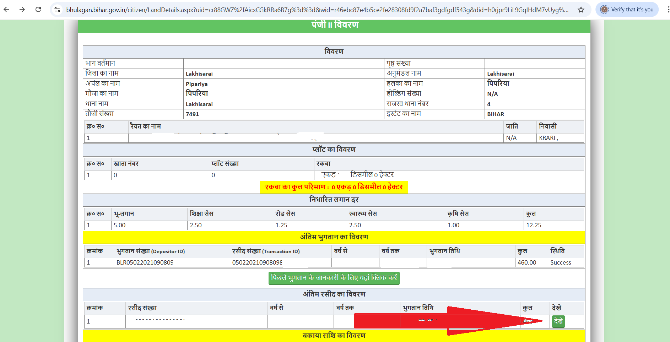Click 'पिछले भुगतान के जानकारी के लिए यहां क्लिक करें'
The height and width of the screenshot is (342, 670).
(x=334, y=278)
